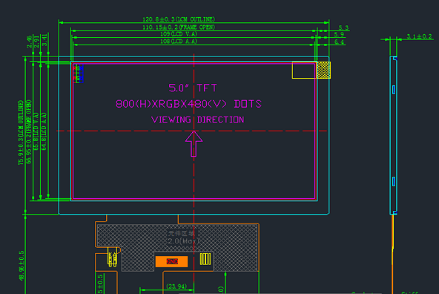Click the magenta viewing direction arrow
Image resolution: width=439 pixels, height=294 pixels.
pyautogui.click(x=194, y=144)
